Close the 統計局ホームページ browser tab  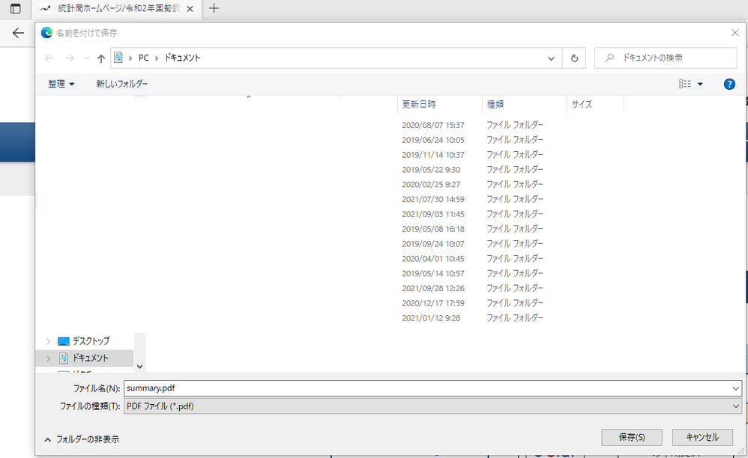coord(190,8)
